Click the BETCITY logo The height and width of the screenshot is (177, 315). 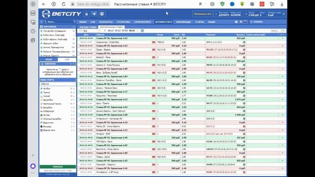pyautogui.click(x=61, y=14)
